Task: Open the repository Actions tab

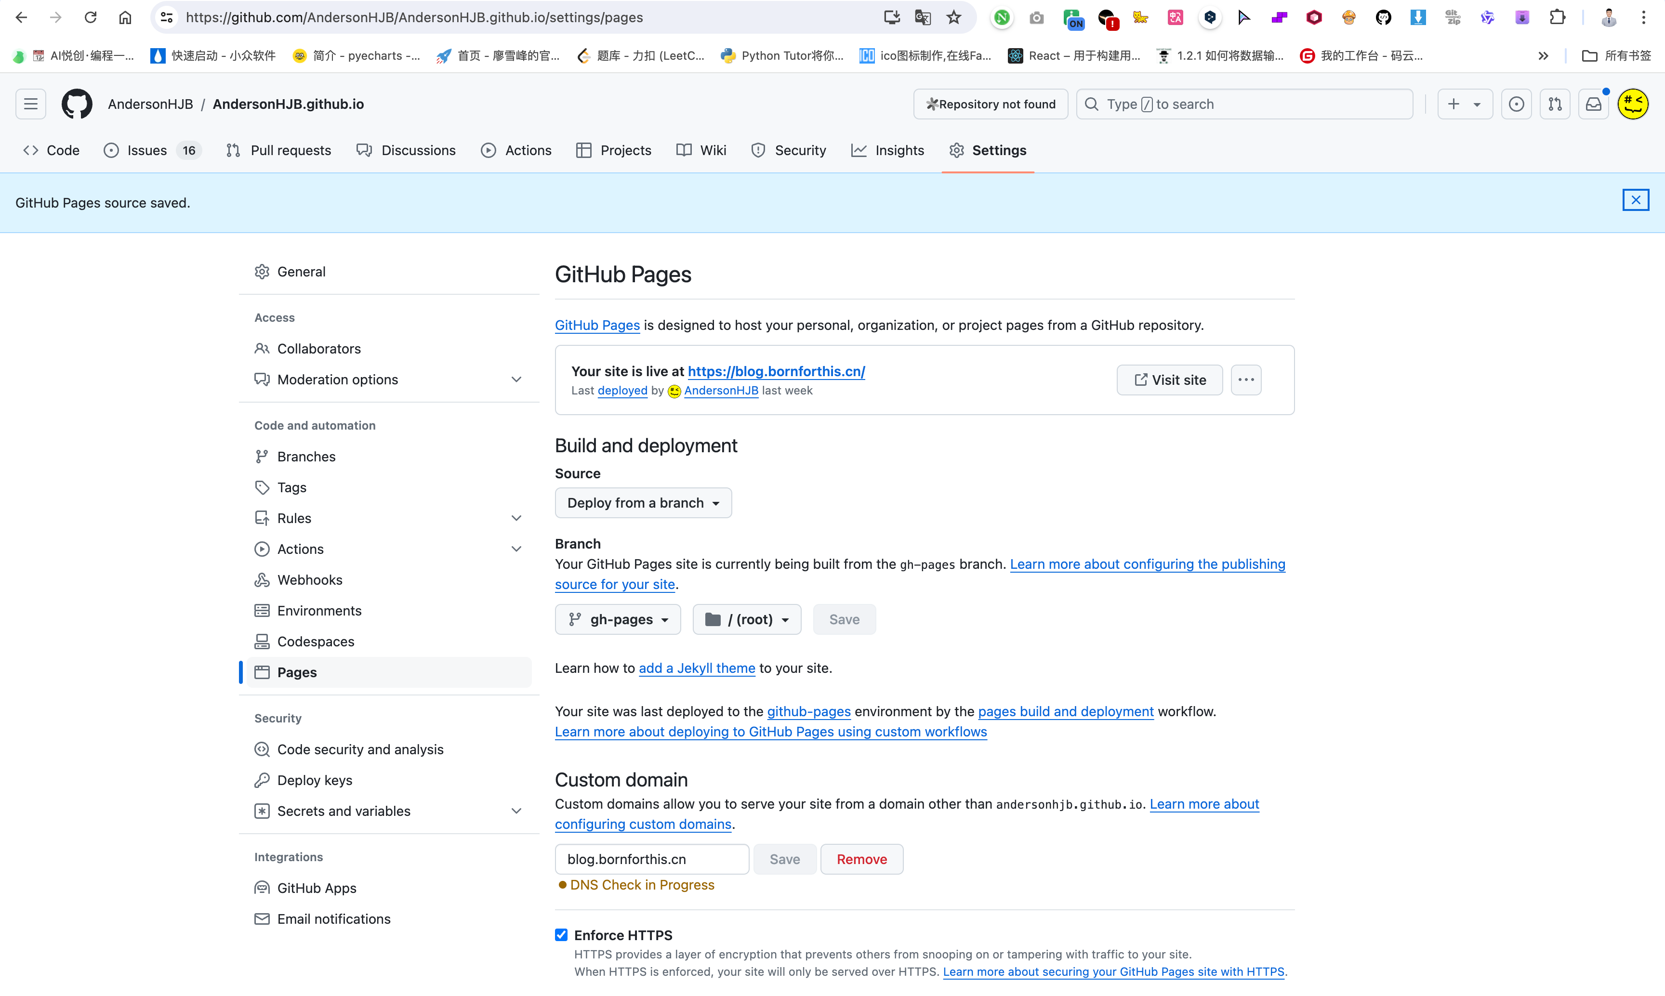Action: click(516, 150)
